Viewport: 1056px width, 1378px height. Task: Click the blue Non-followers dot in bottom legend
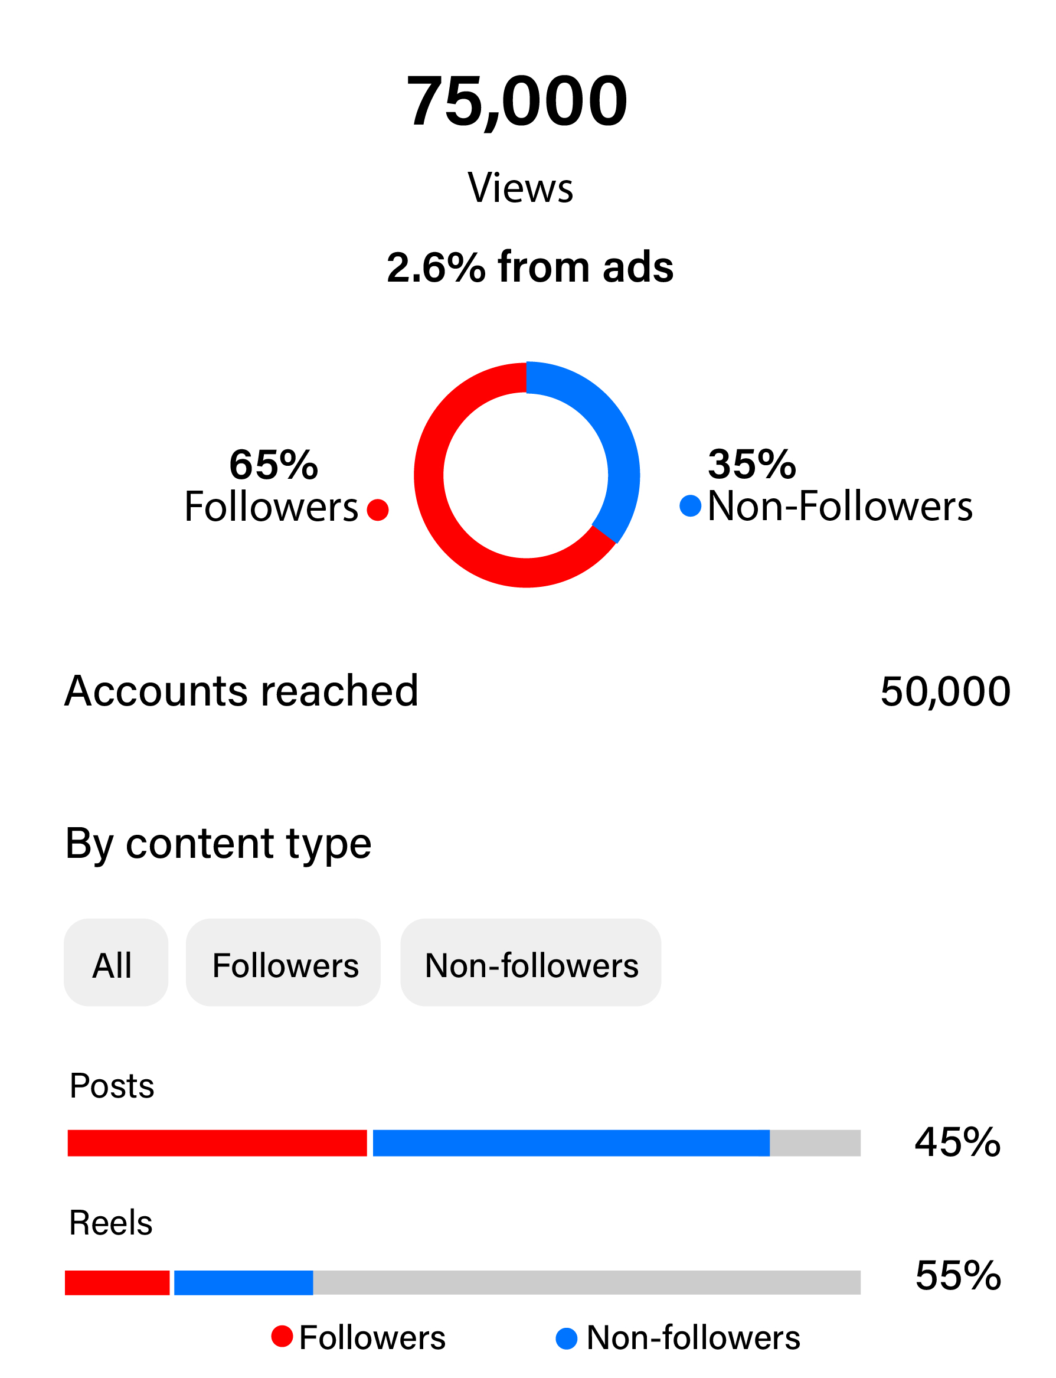566,1338
